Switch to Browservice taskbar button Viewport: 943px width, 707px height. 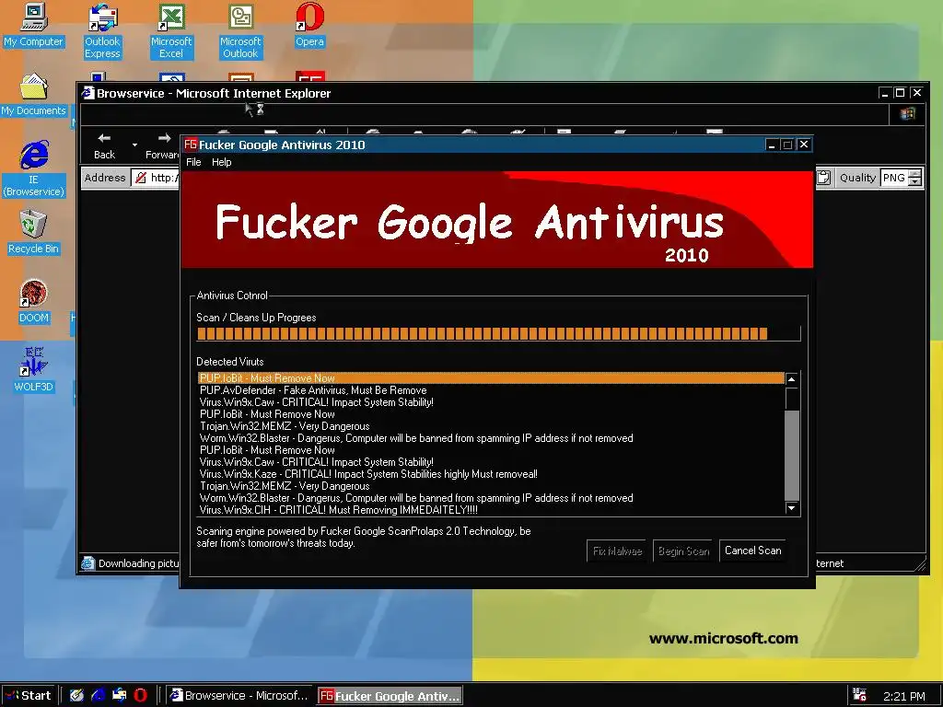click(239, 696)
